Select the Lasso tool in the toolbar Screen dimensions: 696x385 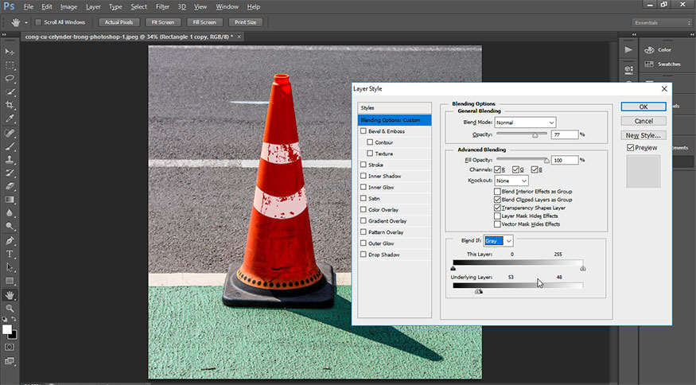(10, 79)
